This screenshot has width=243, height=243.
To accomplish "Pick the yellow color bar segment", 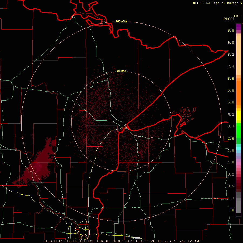I will point(238,116).
